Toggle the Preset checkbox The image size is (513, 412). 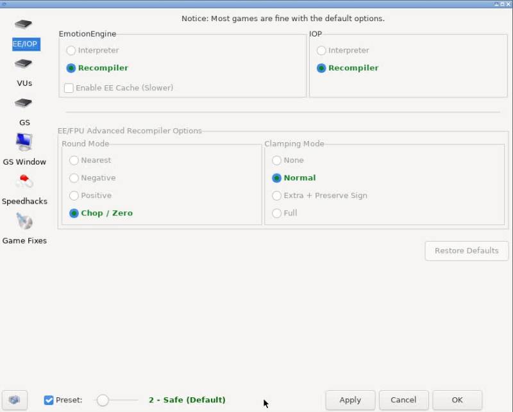[49, 400]
